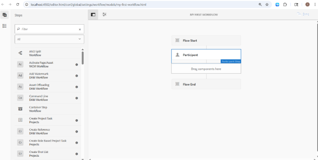Show info for Create Project Task step
This screenshot has width=318, height=160.
(x=77, y=120)
